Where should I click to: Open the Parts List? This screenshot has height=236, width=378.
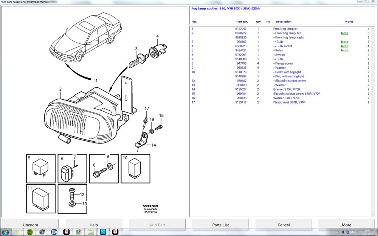(x=220, y=225)
